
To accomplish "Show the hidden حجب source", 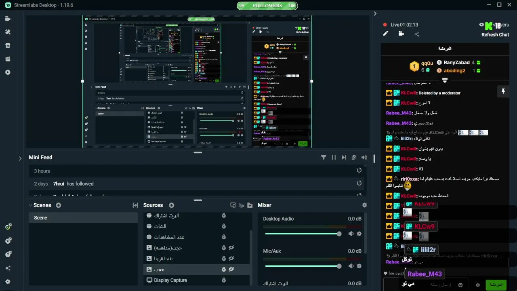I will (x=232, y=269).
